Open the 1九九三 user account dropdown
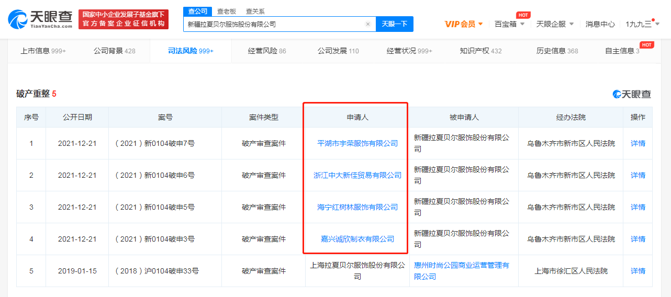Screen dimensions: 671x297 pos(642,24)
